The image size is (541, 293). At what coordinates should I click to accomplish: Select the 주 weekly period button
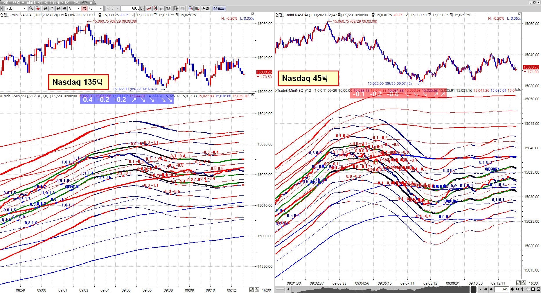pos(52,8)
